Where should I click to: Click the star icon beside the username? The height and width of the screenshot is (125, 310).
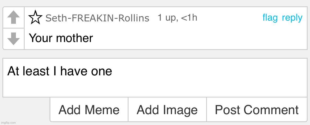point(35,18)
